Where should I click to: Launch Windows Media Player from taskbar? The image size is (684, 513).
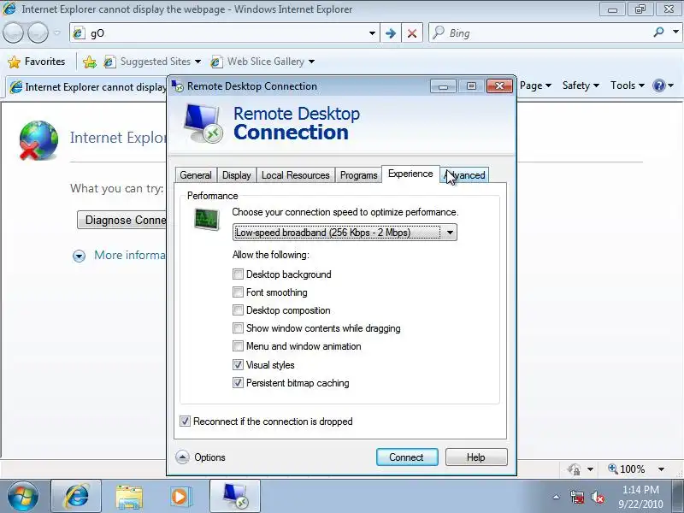pos(180,497)
